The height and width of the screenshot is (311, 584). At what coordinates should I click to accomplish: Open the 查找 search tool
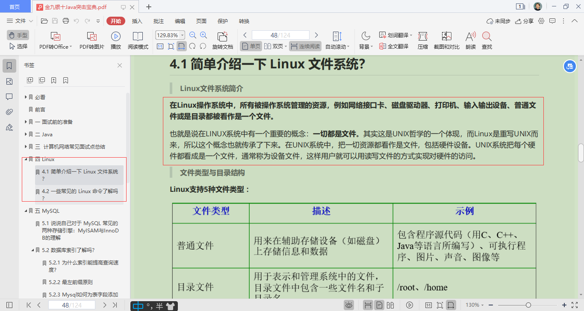tap(487, 41)
